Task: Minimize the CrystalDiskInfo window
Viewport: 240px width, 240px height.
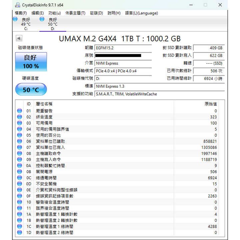Action: (191, 5)
